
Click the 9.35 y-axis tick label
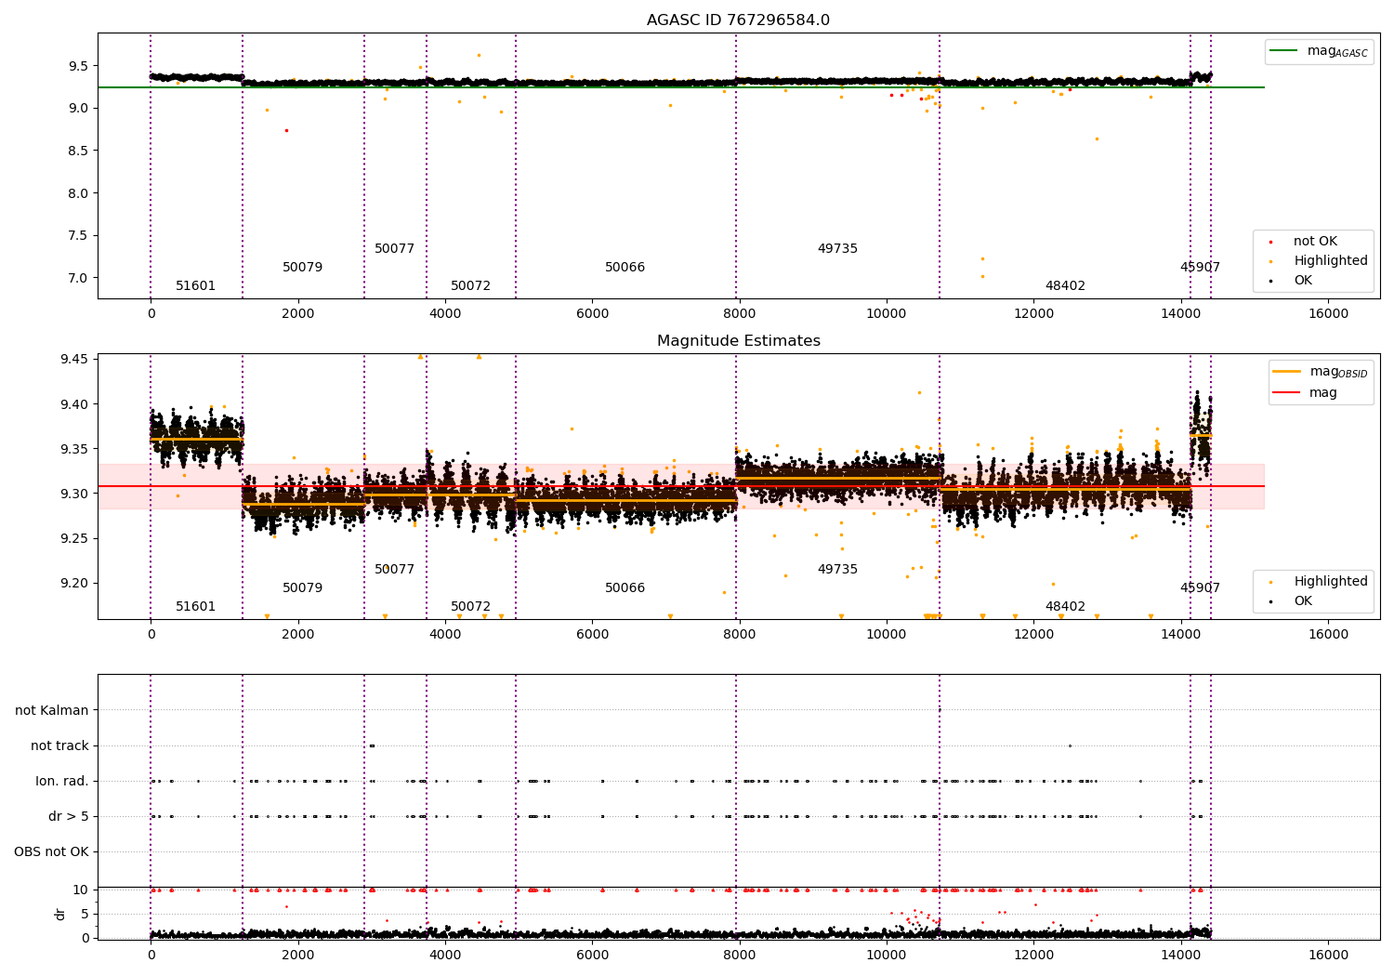(x=74, y=449)
